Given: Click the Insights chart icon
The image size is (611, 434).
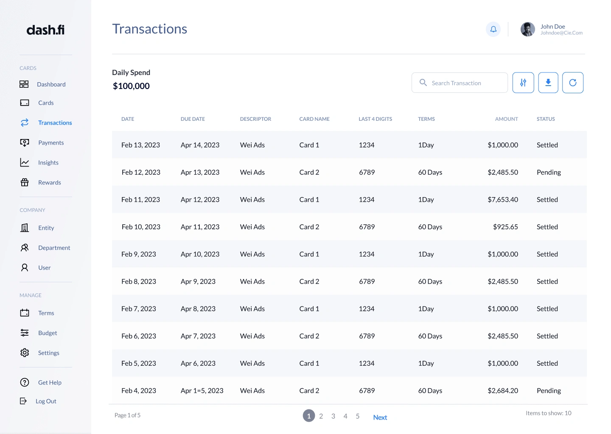Looking at the screenshot, I should click(25, 162).
